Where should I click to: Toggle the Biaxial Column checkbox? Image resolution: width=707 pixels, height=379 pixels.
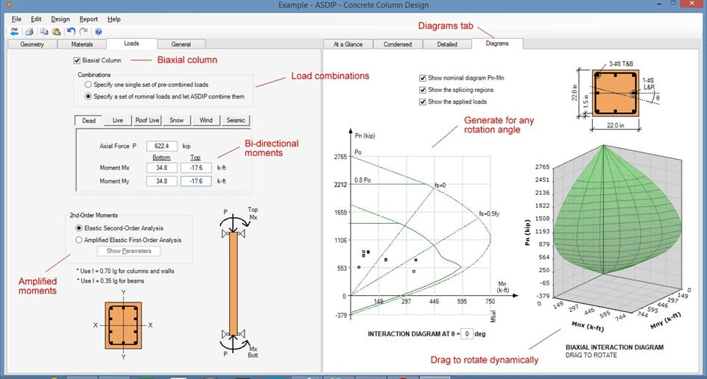coord(77,60)
